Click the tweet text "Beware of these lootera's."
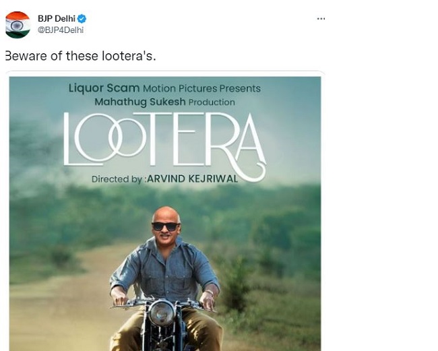 pyautogui.click(x=80, y=56)
